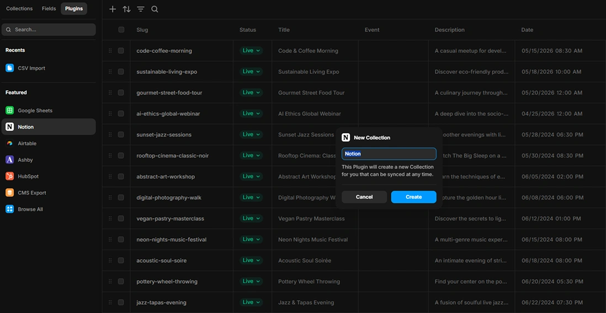Open Live status dropdown for neon-nights-music-festival
The image size is (606, 313).
click(x=251, y=239)
